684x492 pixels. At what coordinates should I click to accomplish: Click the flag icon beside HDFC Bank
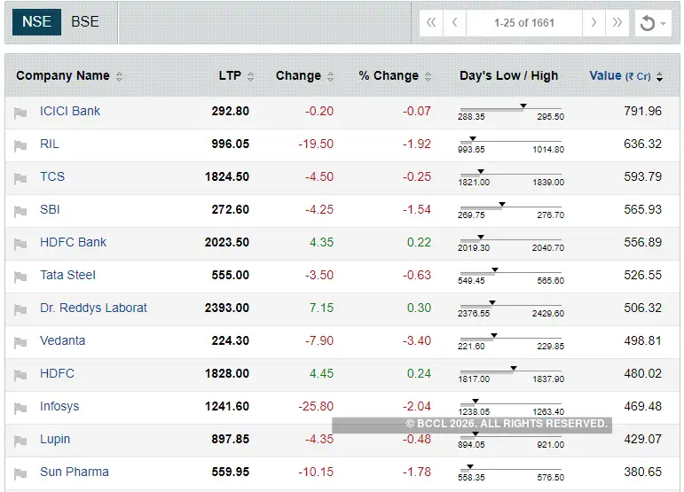pos(20,244)
